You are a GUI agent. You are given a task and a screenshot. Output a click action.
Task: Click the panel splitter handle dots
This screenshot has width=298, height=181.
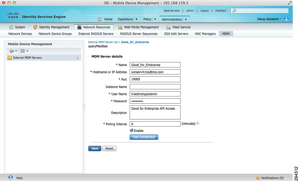point(84,107)
